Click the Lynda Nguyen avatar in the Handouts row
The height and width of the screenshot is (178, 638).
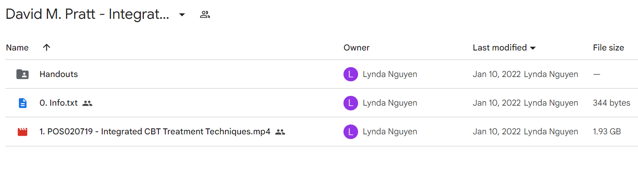pyautogui.click(x=351, y=74)
